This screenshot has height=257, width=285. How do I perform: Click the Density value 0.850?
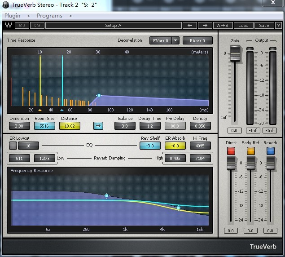tap(200, 126)
